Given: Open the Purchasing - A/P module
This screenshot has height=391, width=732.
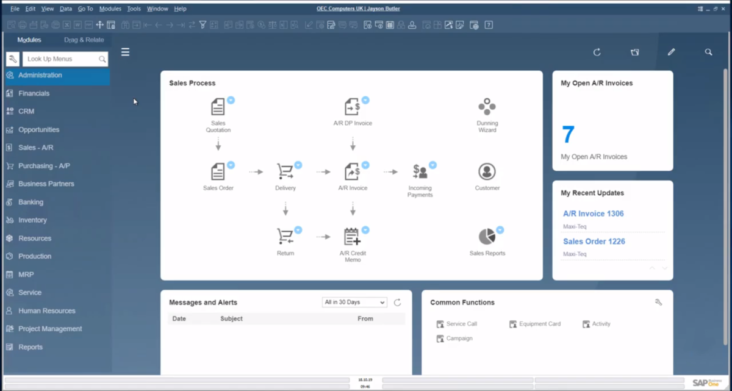Looking at the screenshot, I should (56, 166).
